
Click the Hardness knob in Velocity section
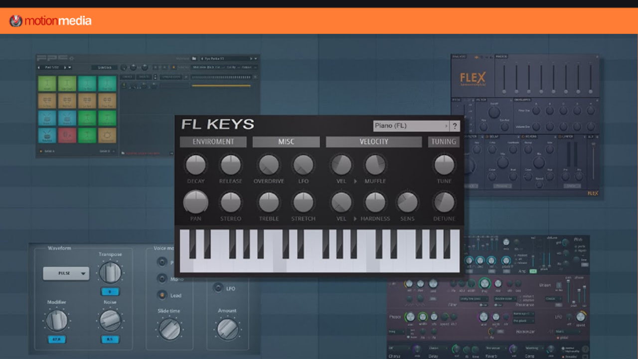point(375,202)
